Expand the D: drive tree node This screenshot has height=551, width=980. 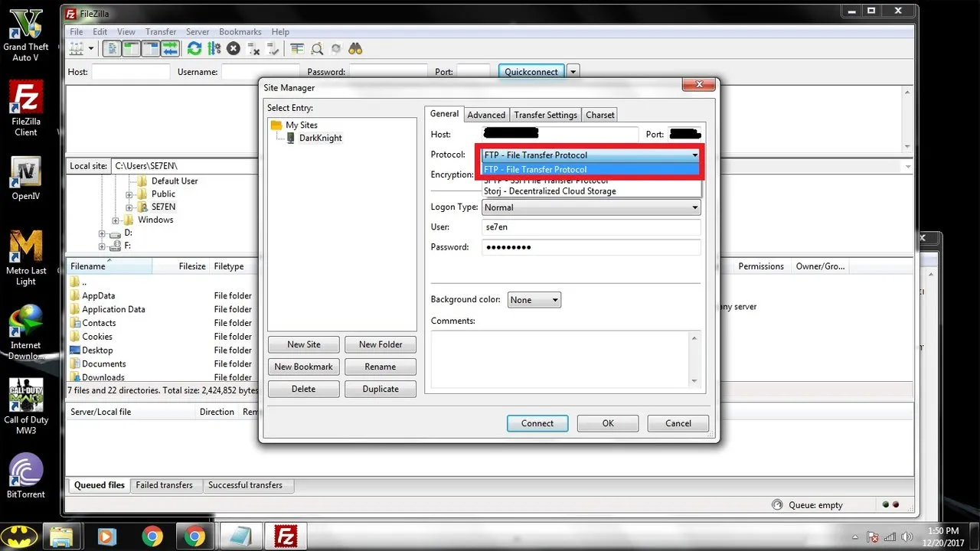pos(103,233)
